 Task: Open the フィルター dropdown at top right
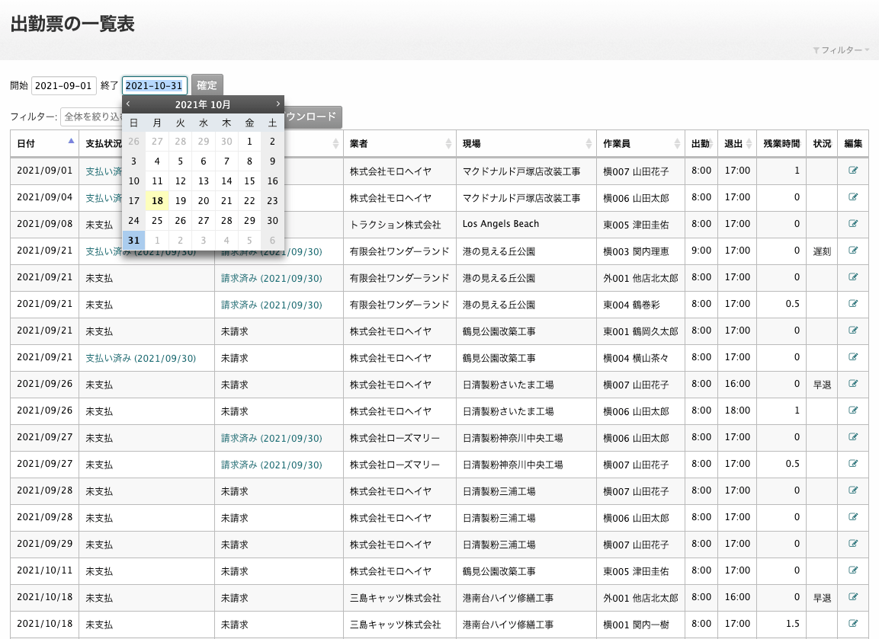click(842, 50)
